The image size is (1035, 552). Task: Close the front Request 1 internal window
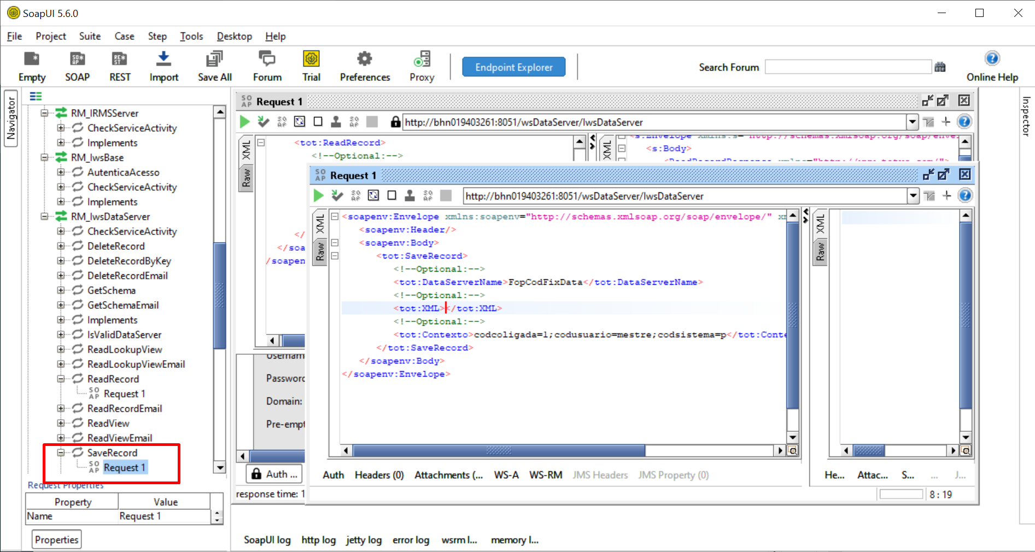point(964,174)
